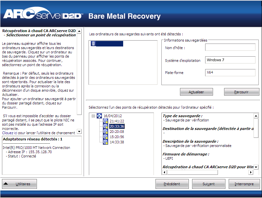Click the 16/04/2012 date node icon
The height and width of the screenshot is (198, 262).
[x=99, y=116]
